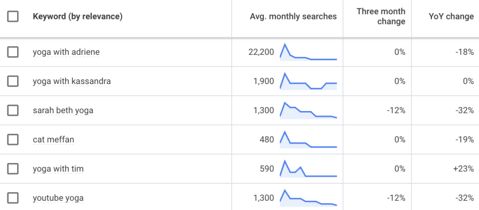The image size is (479, 210).
Task: Open the yoga with adriene keyword
Action: coord(67,52)
